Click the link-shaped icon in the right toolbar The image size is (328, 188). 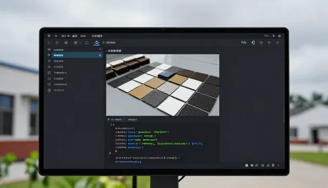pyautogui.click(x=244, y=42)
